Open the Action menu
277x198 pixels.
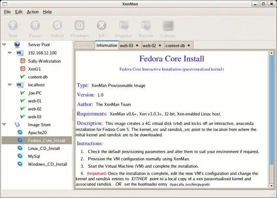[33, 12]
